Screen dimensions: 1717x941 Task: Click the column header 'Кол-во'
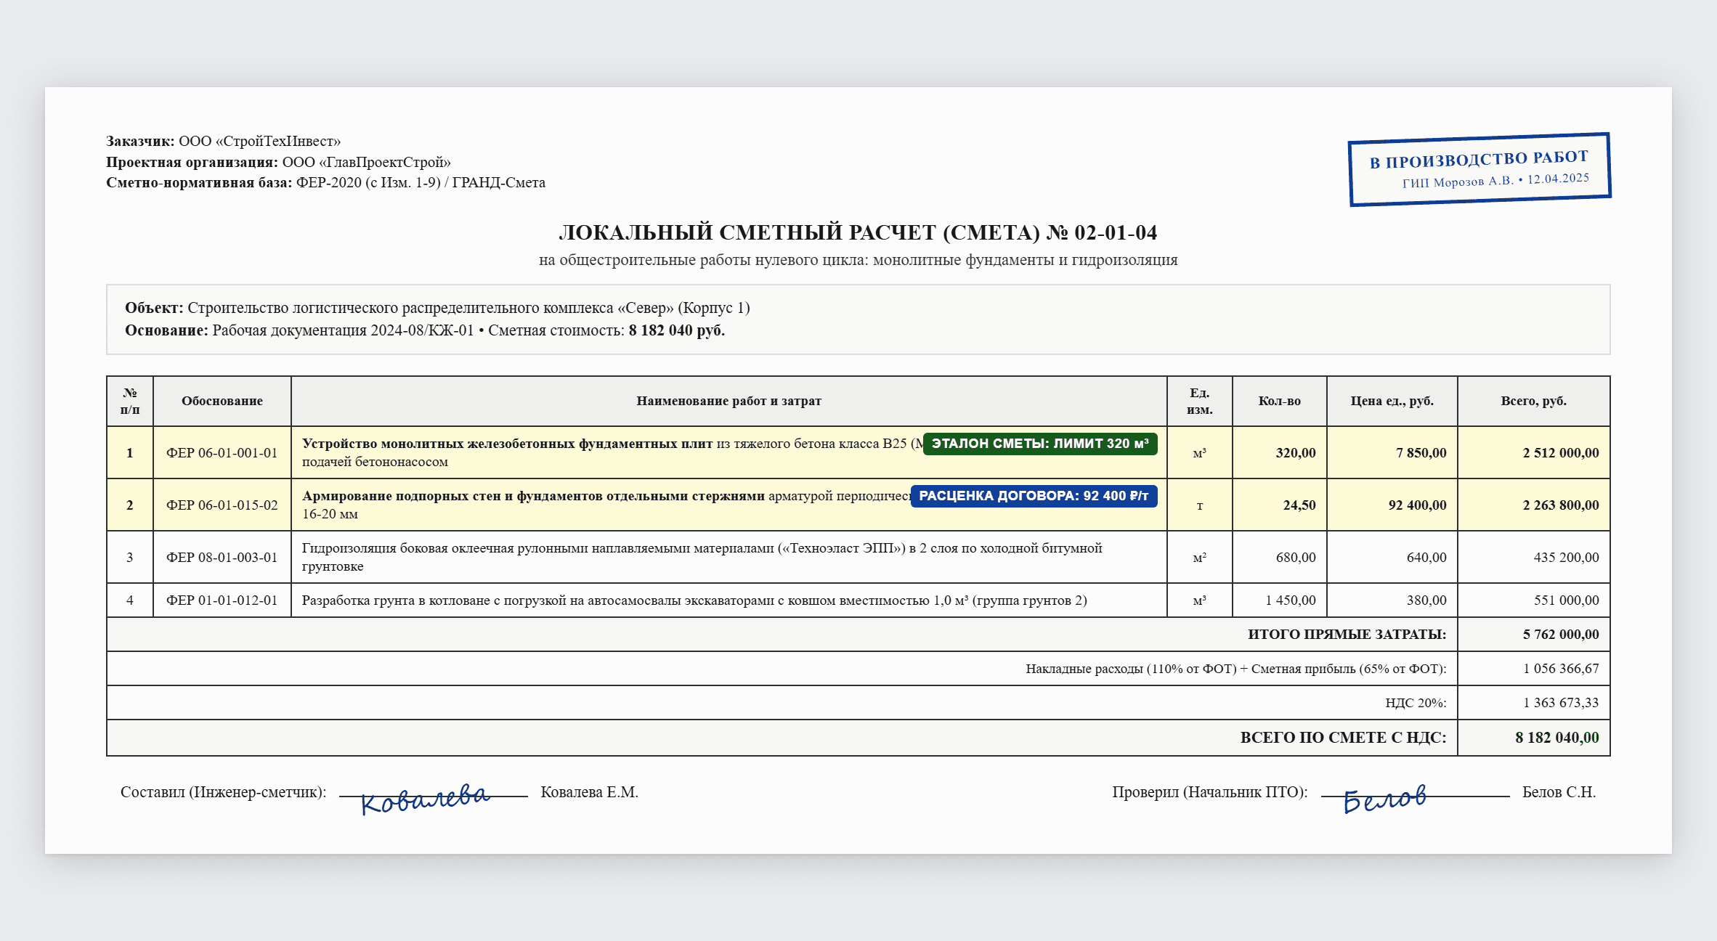pyautogui.click(x=1279, y=401)
